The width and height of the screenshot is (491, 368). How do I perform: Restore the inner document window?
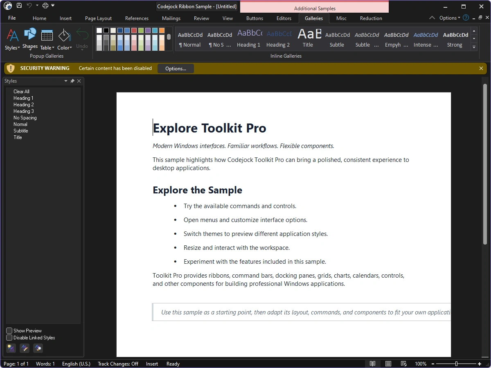[480, 18]
